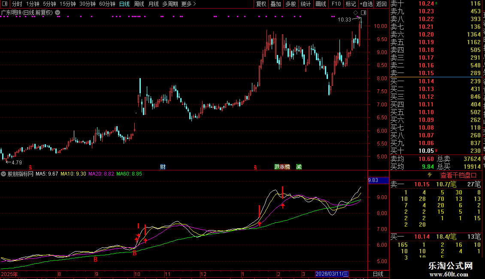This screenshot has height=279, width=485.
Task: Click the 买均 9.84 value
Action: point(428,167)
